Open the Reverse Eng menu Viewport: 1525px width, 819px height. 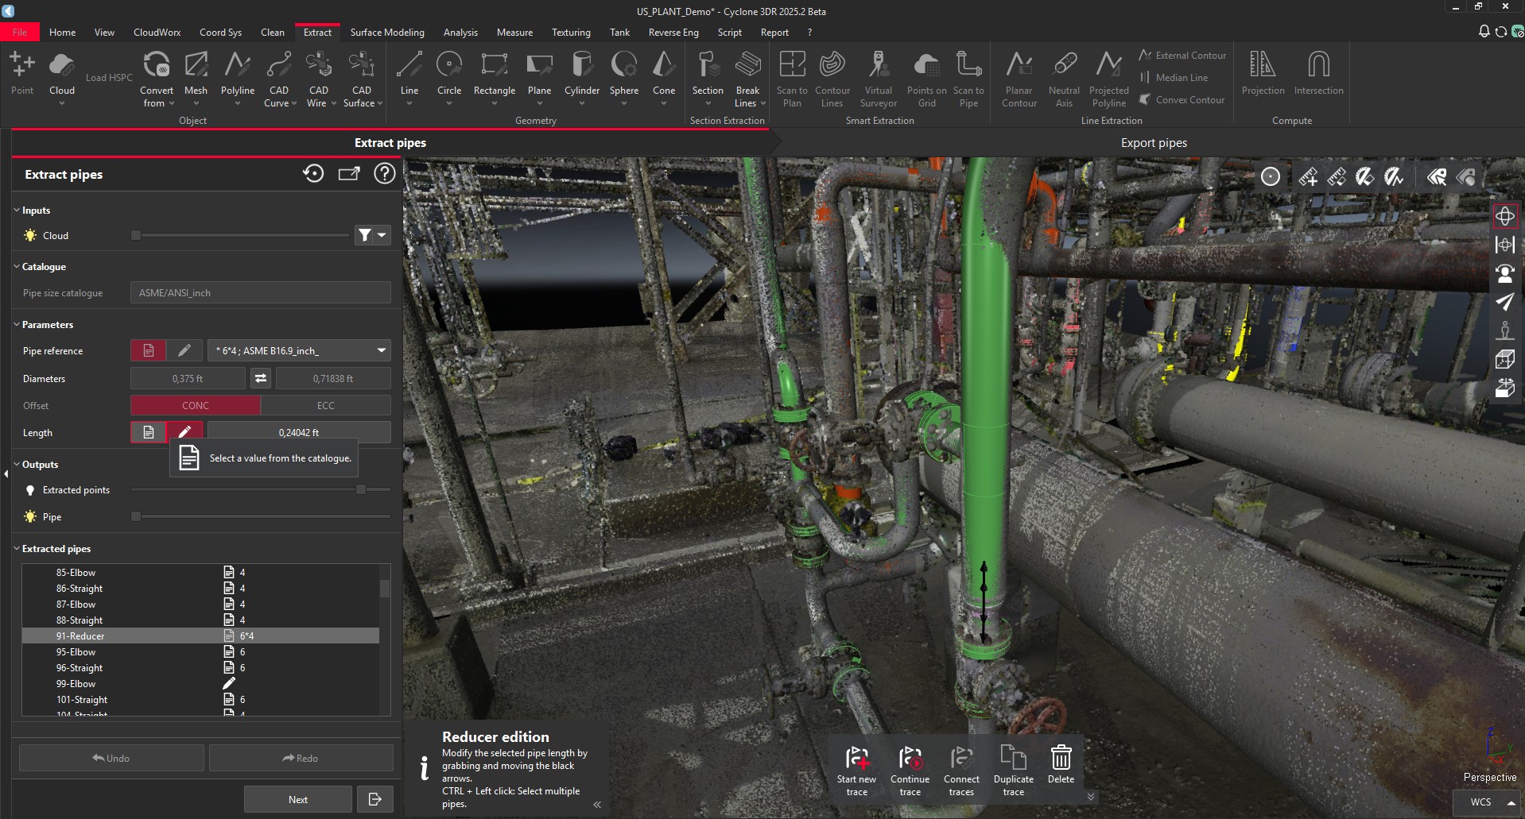672,32
